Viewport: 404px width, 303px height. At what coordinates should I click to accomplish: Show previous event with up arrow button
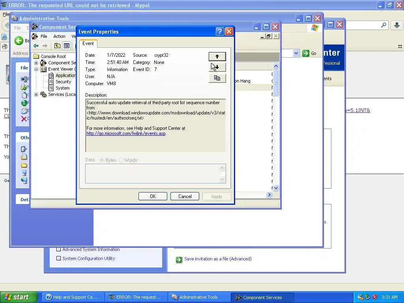pyautogui.click(x=217, y=56)
